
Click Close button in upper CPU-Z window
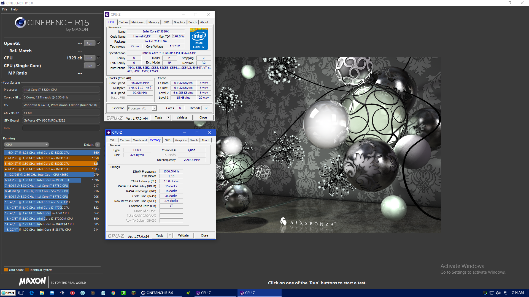pos(203,117)
